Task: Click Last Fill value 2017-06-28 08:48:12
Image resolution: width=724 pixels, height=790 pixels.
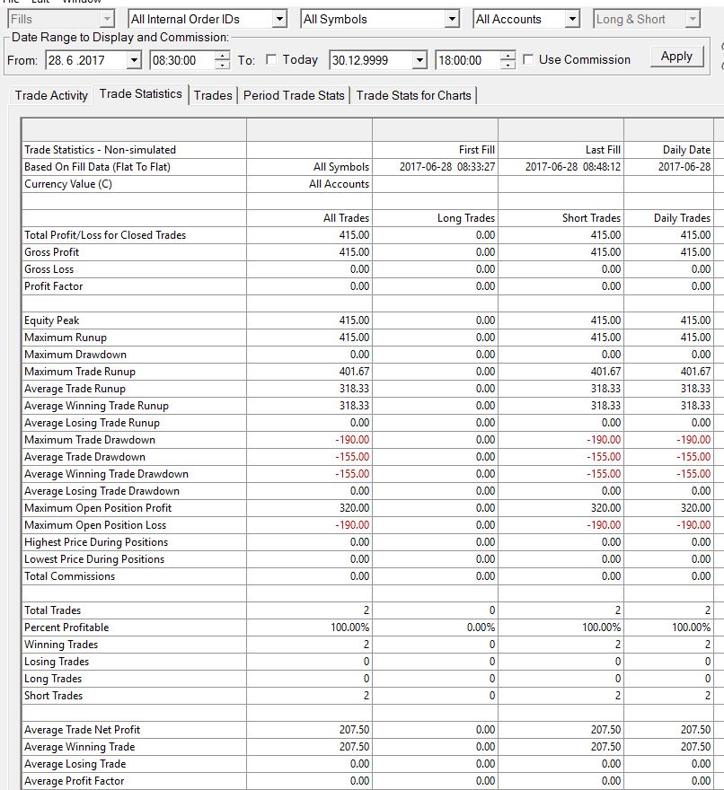Action: pyautogui.click(x=573, y=167)
